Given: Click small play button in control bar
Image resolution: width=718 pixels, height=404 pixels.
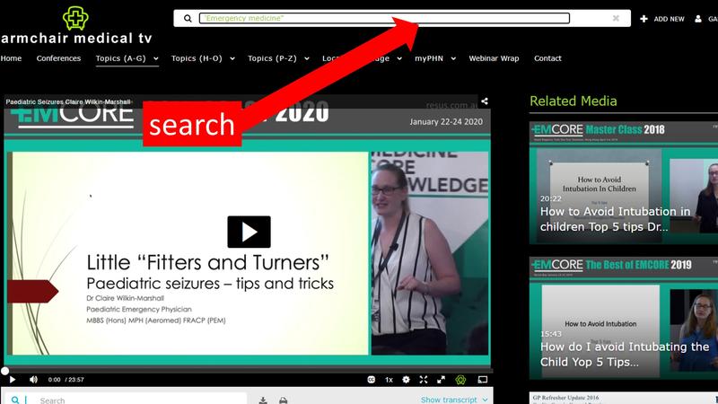Looking at the screenshot, I should click(x=13, y=379).
